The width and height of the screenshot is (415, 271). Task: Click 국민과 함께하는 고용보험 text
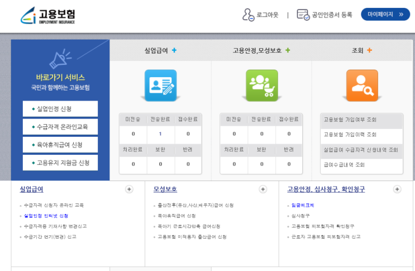60,87
